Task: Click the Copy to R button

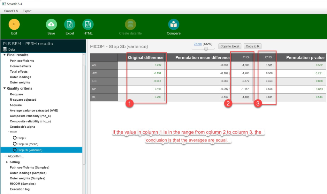Action: (253, 46)
